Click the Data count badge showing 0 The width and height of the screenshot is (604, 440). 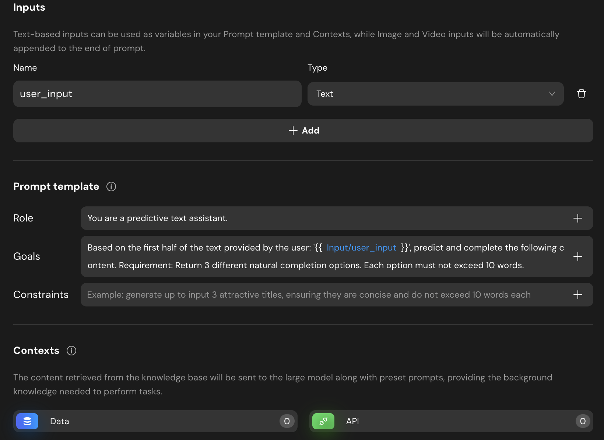[x=287, y=421]
